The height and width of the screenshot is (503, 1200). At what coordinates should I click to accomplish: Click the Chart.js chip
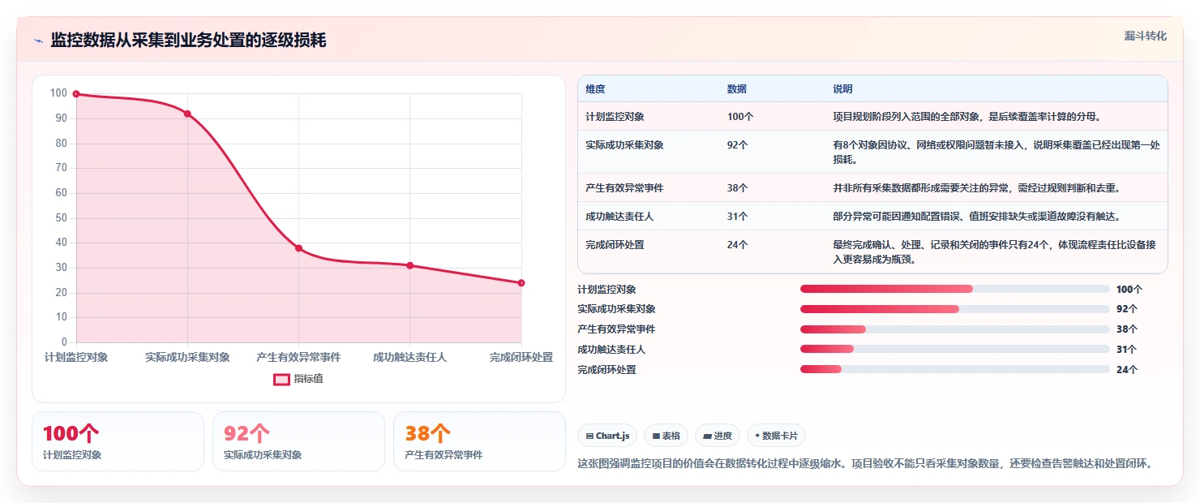[x=607, y=436]
